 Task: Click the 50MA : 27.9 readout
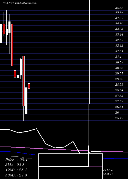[16, 175]
